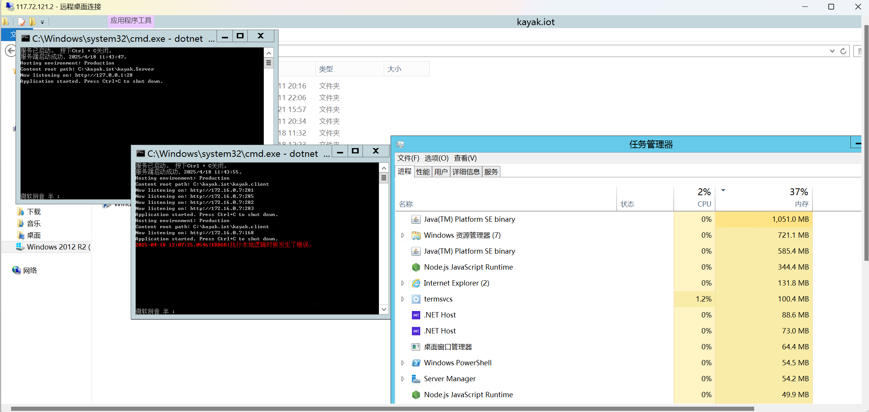
Task: Click the Server Manager icon in process list
Action: [x=416, y=379]
